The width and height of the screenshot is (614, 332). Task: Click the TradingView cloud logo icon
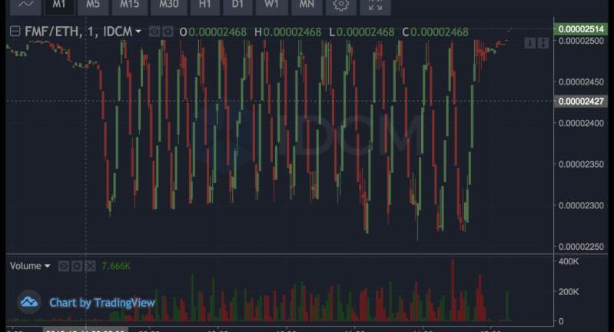click(29, 302)
